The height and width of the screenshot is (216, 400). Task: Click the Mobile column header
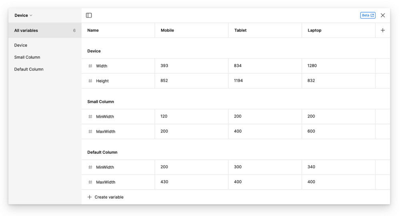coord(167,30)
